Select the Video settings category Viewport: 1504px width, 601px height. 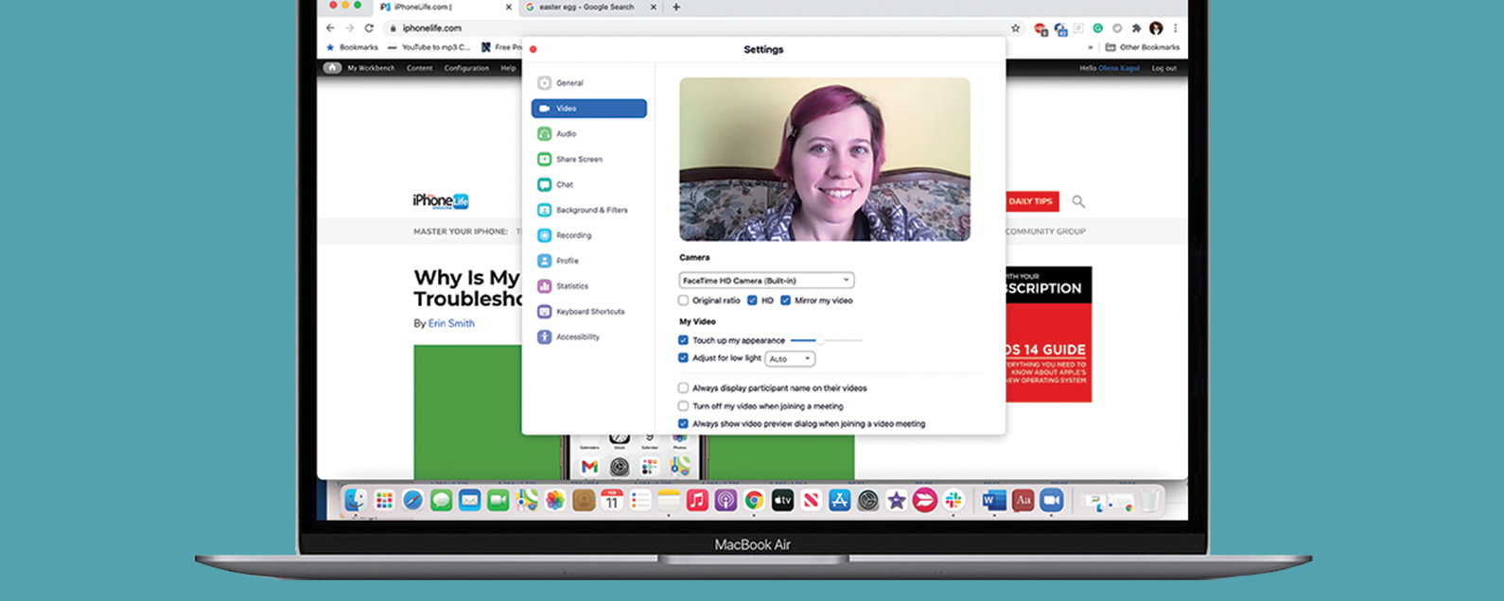588,109
